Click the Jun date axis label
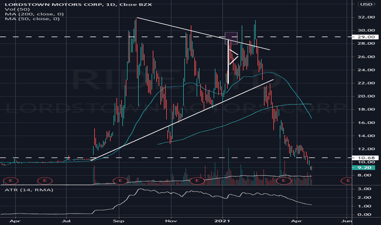This screenshot has width=381, height=225. pyautogui.click(x=347, y=221)
